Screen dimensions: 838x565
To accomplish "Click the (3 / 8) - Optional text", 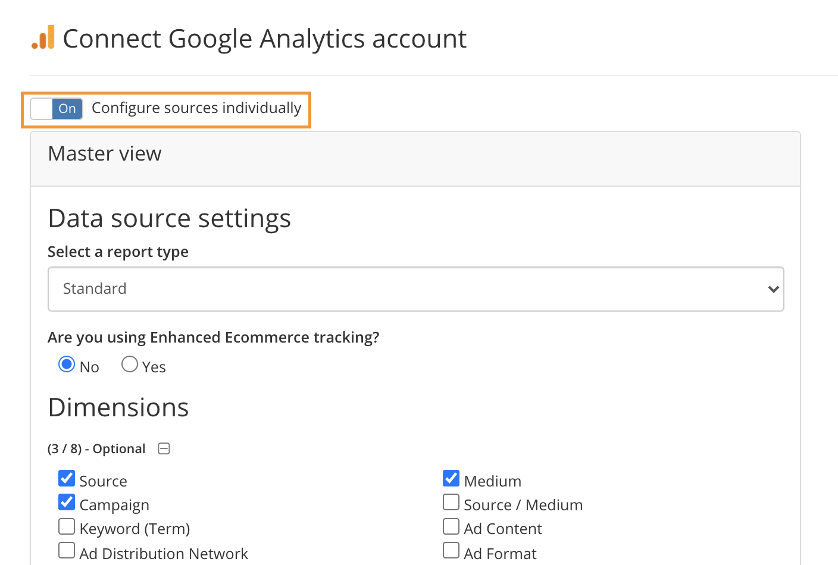I will coord(96,449).
